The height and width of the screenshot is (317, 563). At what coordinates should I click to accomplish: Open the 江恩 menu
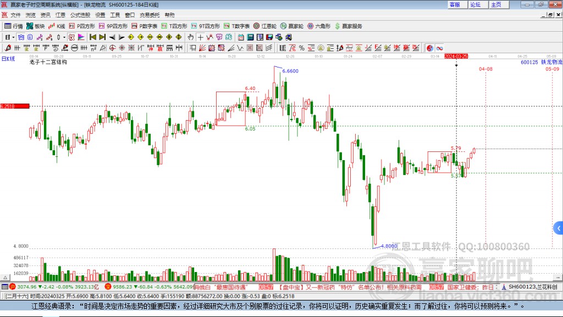coord(60,15)
